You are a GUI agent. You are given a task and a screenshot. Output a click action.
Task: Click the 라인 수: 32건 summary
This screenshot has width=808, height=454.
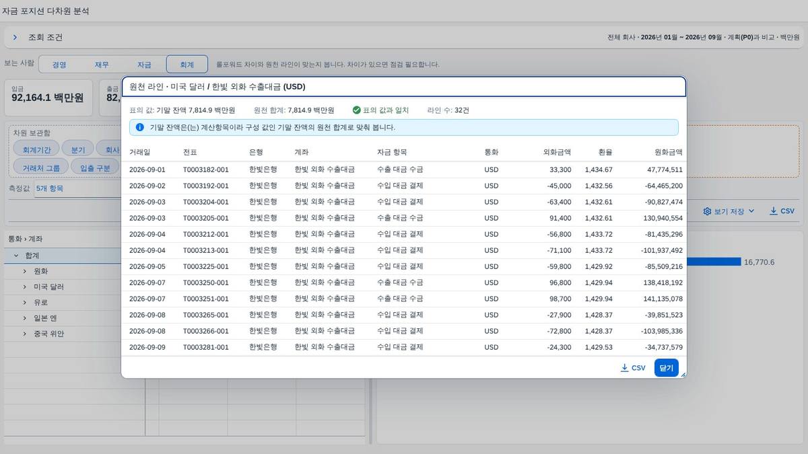click(448, 110)
